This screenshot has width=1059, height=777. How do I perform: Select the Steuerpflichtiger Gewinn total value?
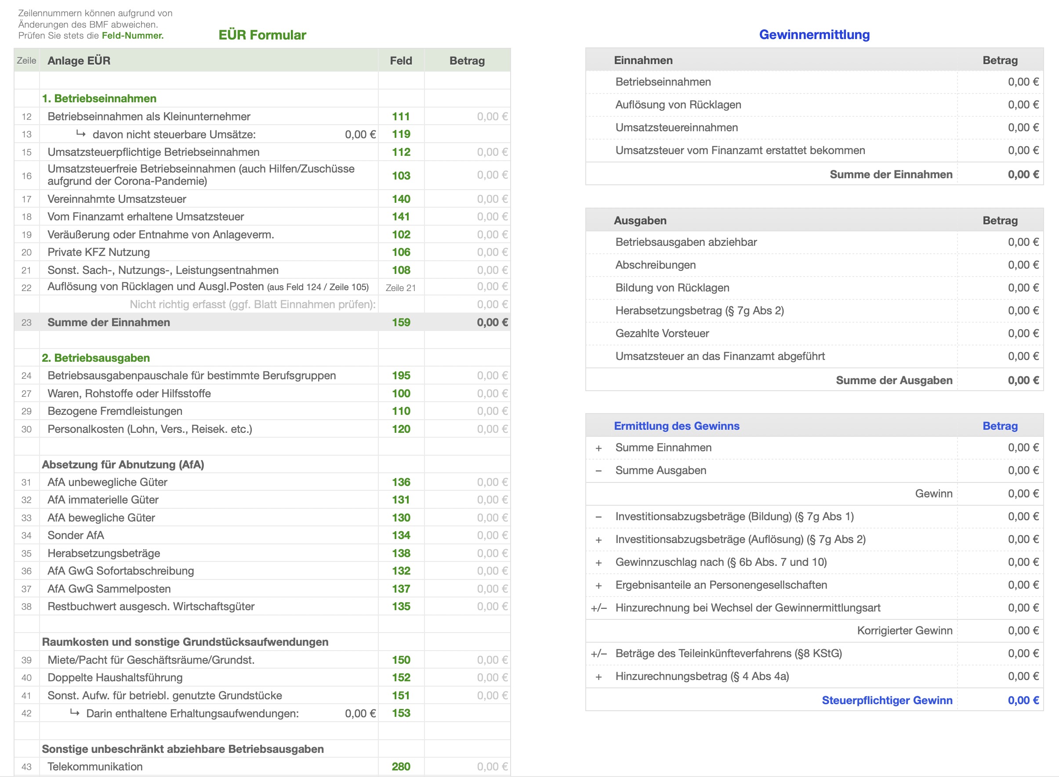coord(1023,700)
